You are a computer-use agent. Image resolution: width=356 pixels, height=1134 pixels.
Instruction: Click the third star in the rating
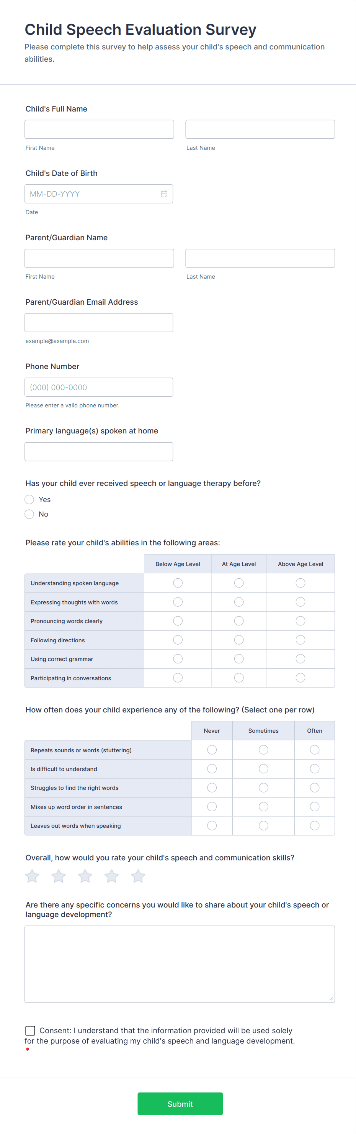85,876
